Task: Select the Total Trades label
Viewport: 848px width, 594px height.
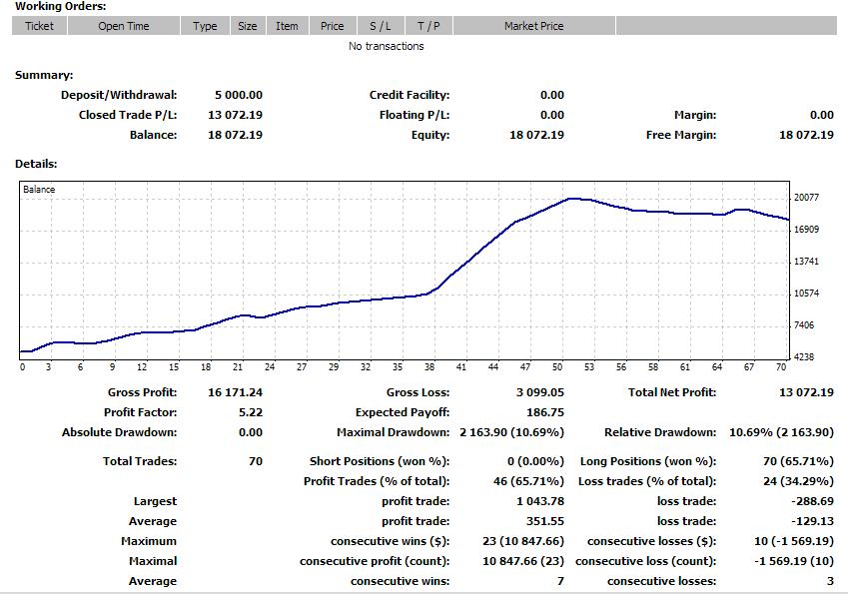Action: point(140,461)
